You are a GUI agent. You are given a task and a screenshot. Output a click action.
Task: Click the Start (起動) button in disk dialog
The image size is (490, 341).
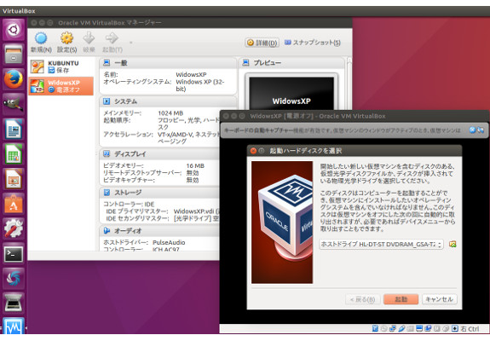point(401,299)
